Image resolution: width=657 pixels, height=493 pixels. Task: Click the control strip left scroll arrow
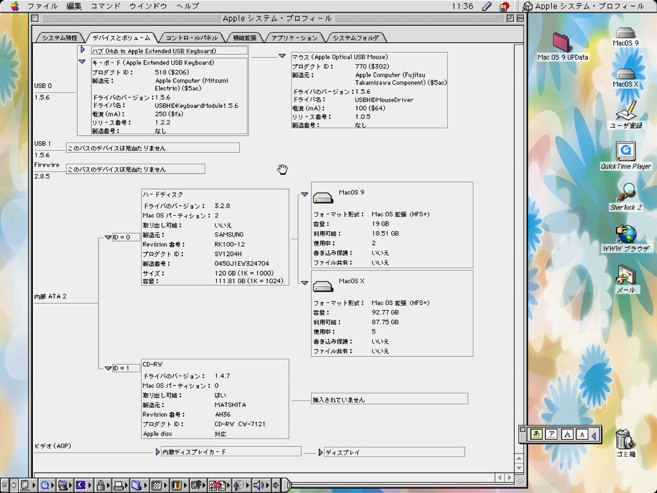coord(14,485)
